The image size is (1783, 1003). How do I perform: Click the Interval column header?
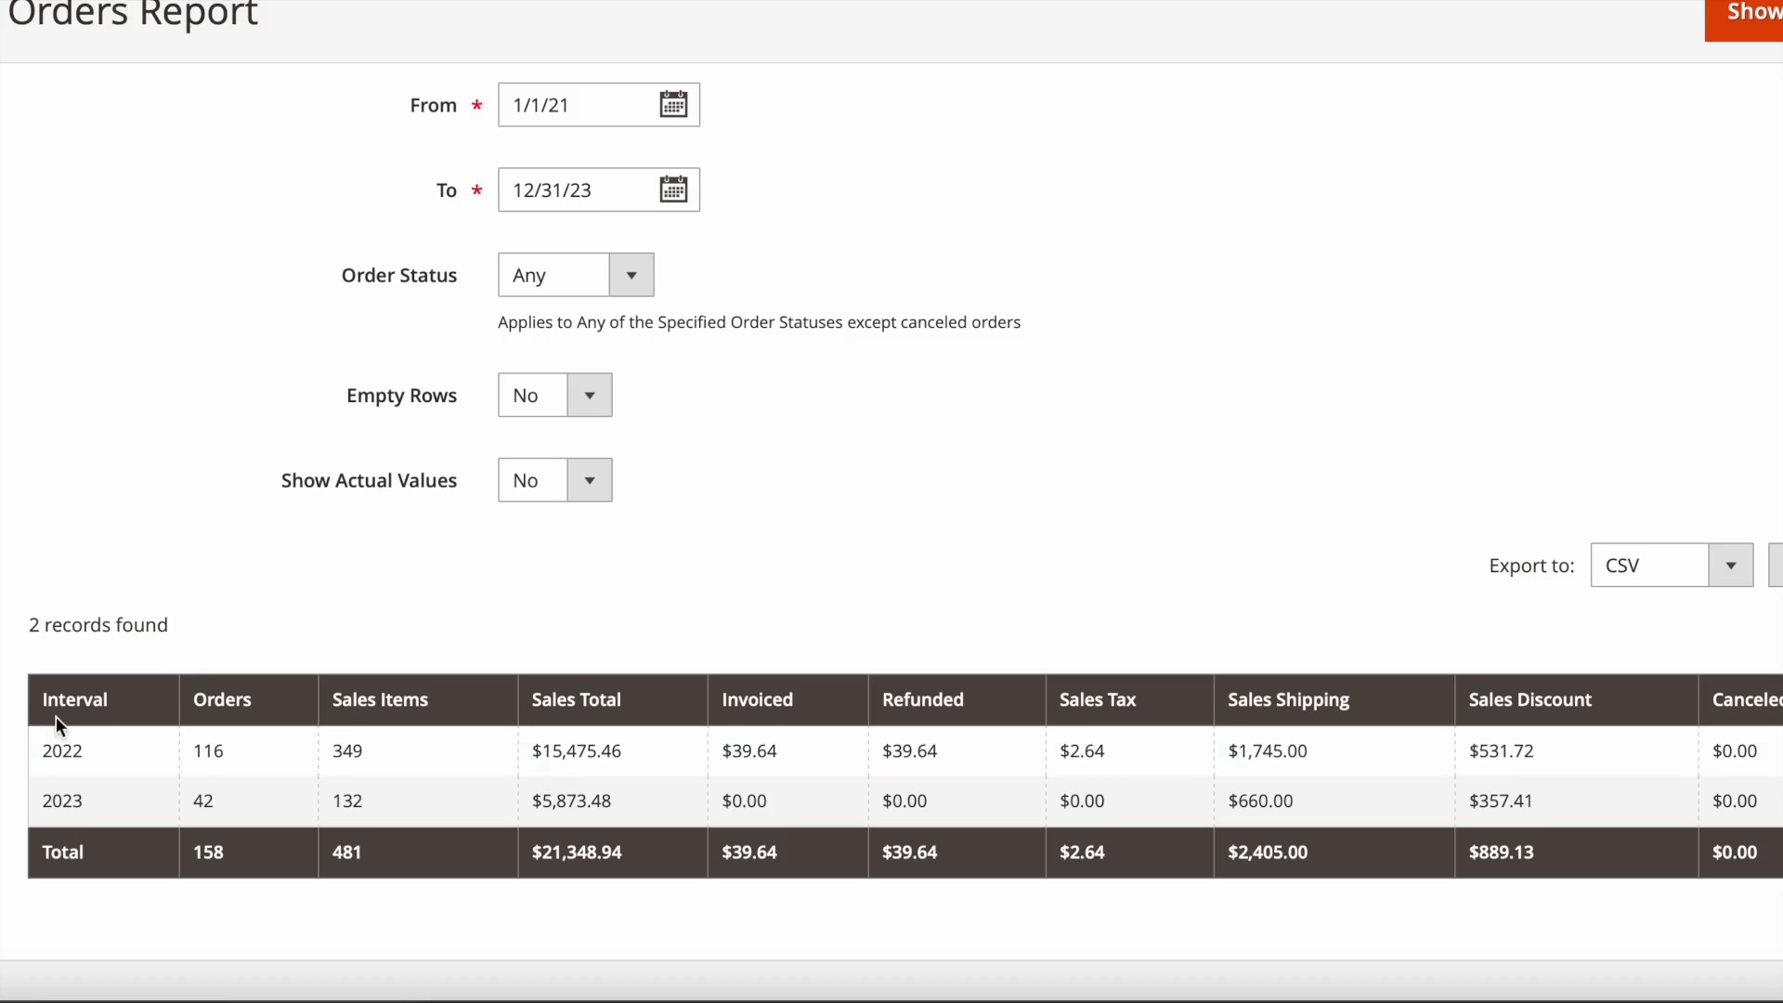click(75, 700)
